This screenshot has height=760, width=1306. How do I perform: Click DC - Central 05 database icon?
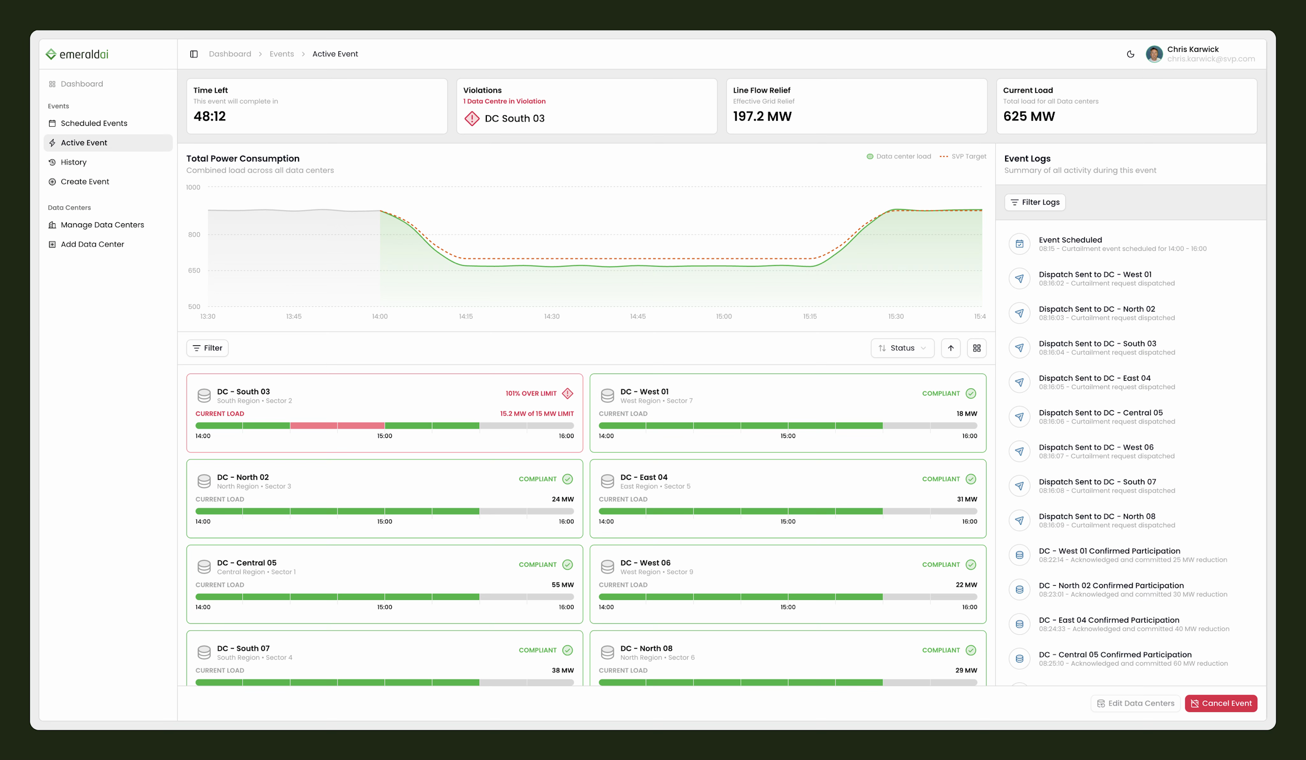[x=204, y=566]
